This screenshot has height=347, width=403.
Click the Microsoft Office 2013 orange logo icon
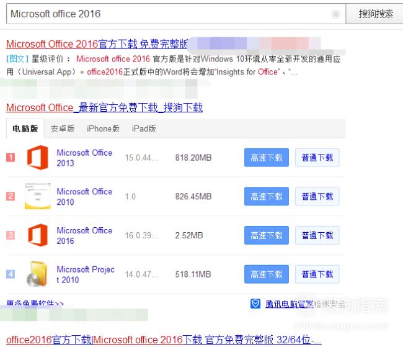pos(38,157)
